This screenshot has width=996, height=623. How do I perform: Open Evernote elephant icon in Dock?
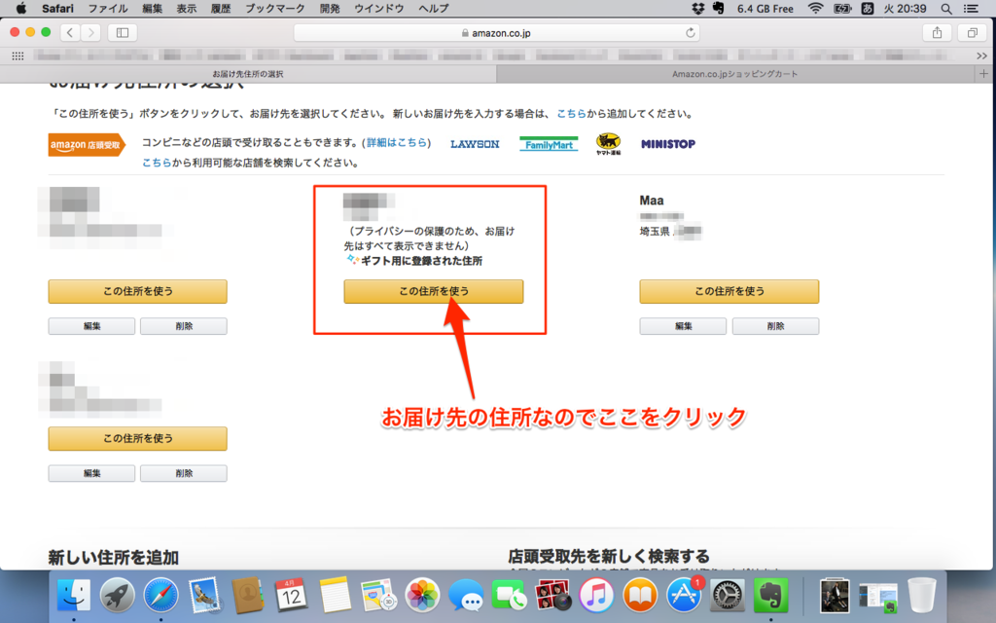point(770,596)
